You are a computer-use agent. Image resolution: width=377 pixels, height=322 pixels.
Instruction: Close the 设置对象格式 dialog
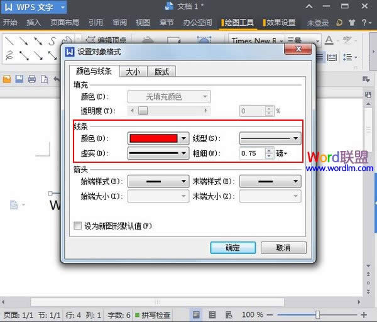coord(298,49)
